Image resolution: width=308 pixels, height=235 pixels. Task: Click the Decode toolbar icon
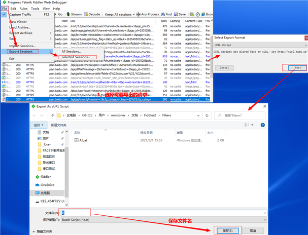pyautogui.click(x=86, y=14)
